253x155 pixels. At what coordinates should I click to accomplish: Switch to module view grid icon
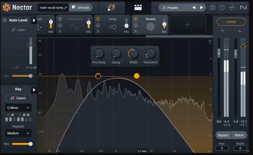pos(138,8)
